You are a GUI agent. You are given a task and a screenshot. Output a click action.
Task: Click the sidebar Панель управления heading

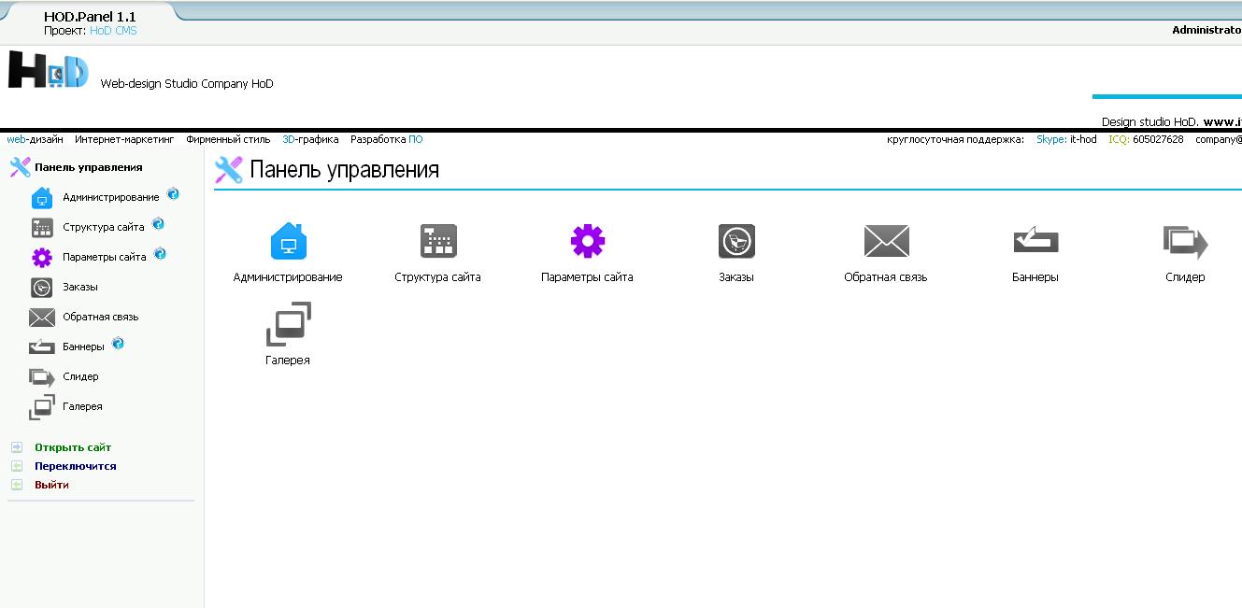click(x=89, y=167)
